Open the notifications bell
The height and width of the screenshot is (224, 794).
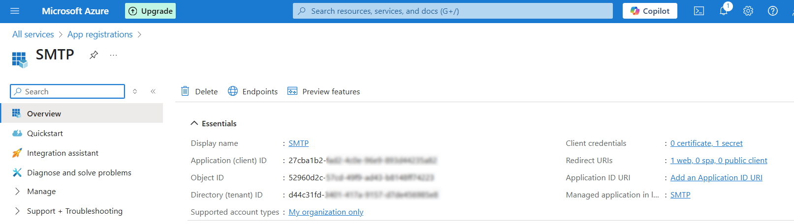[724, 11]
